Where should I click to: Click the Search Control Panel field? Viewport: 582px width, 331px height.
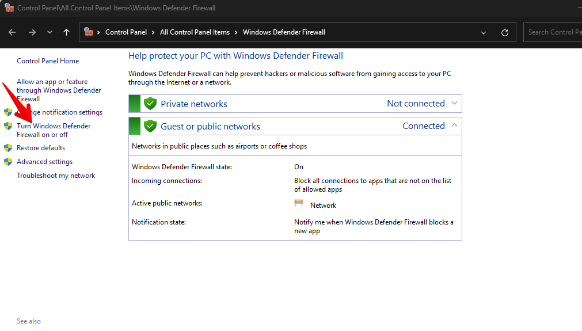click(x=554, y=32)
